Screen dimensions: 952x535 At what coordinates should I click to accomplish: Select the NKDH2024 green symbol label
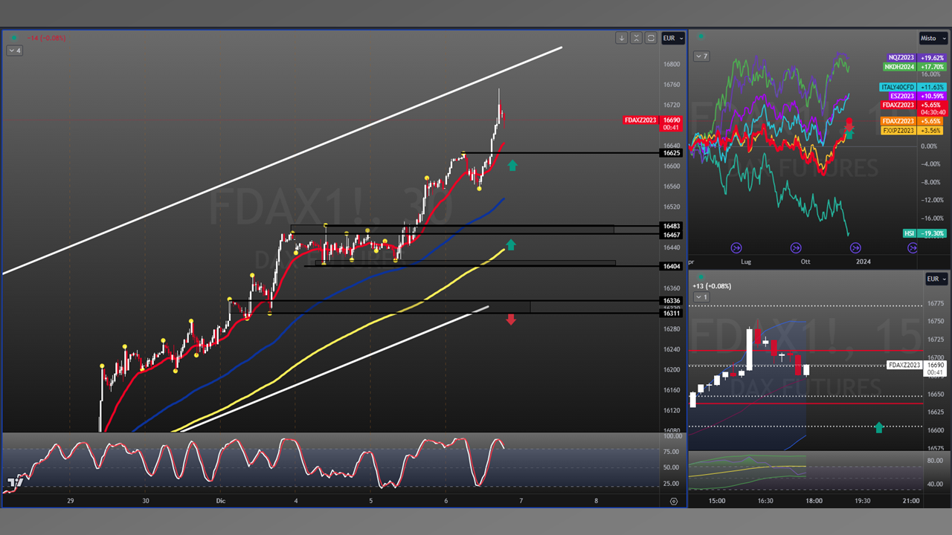click(899, 67)
